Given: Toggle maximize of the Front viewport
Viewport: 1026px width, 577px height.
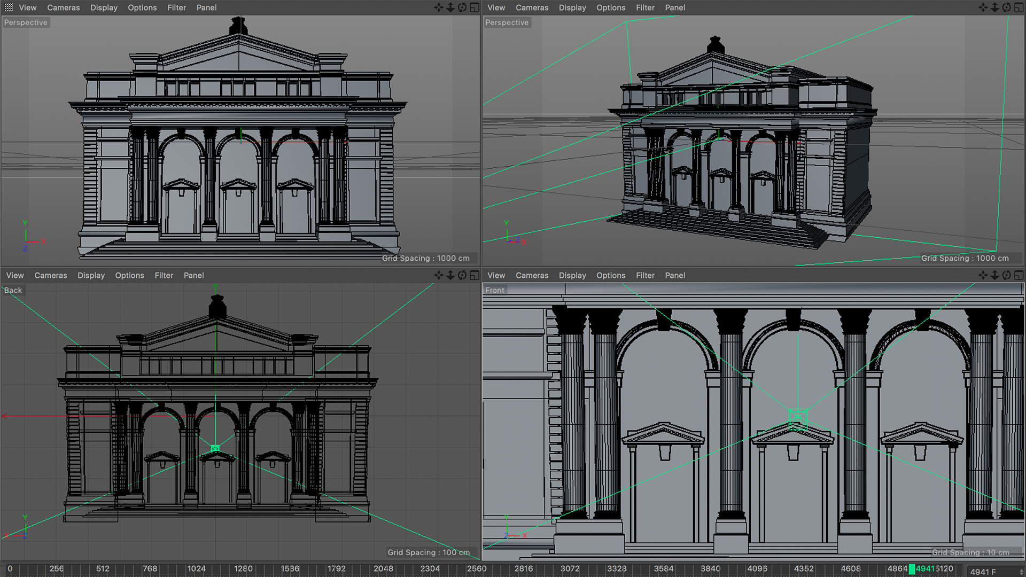Looking at the screenshot, I should click(1019, 275).
